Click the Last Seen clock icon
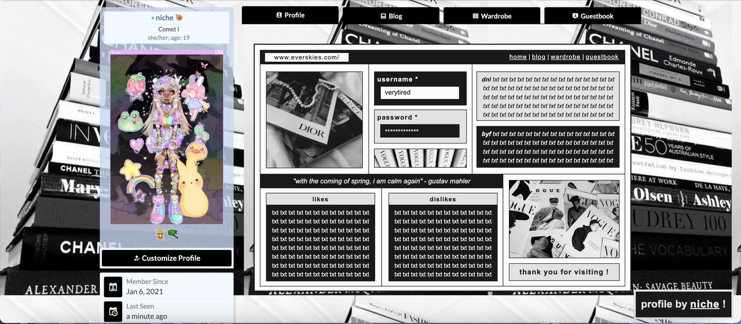 point(113,311)
